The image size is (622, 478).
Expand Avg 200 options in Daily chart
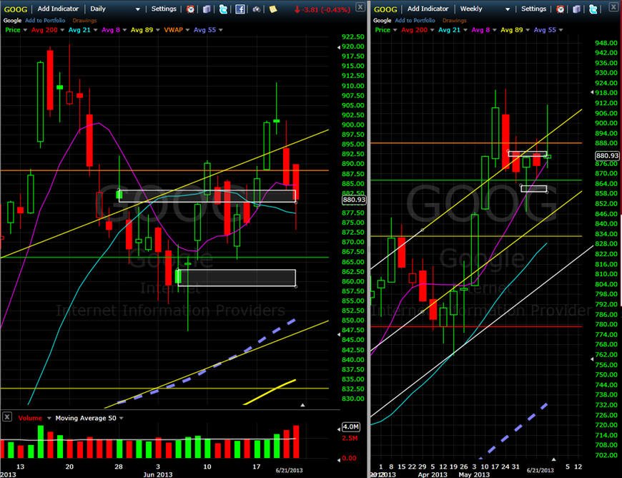pos(62,30)
